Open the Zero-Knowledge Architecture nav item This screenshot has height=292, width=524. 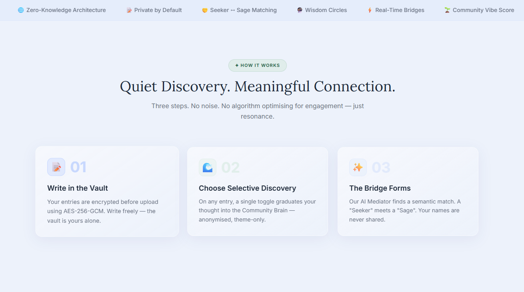62,10
